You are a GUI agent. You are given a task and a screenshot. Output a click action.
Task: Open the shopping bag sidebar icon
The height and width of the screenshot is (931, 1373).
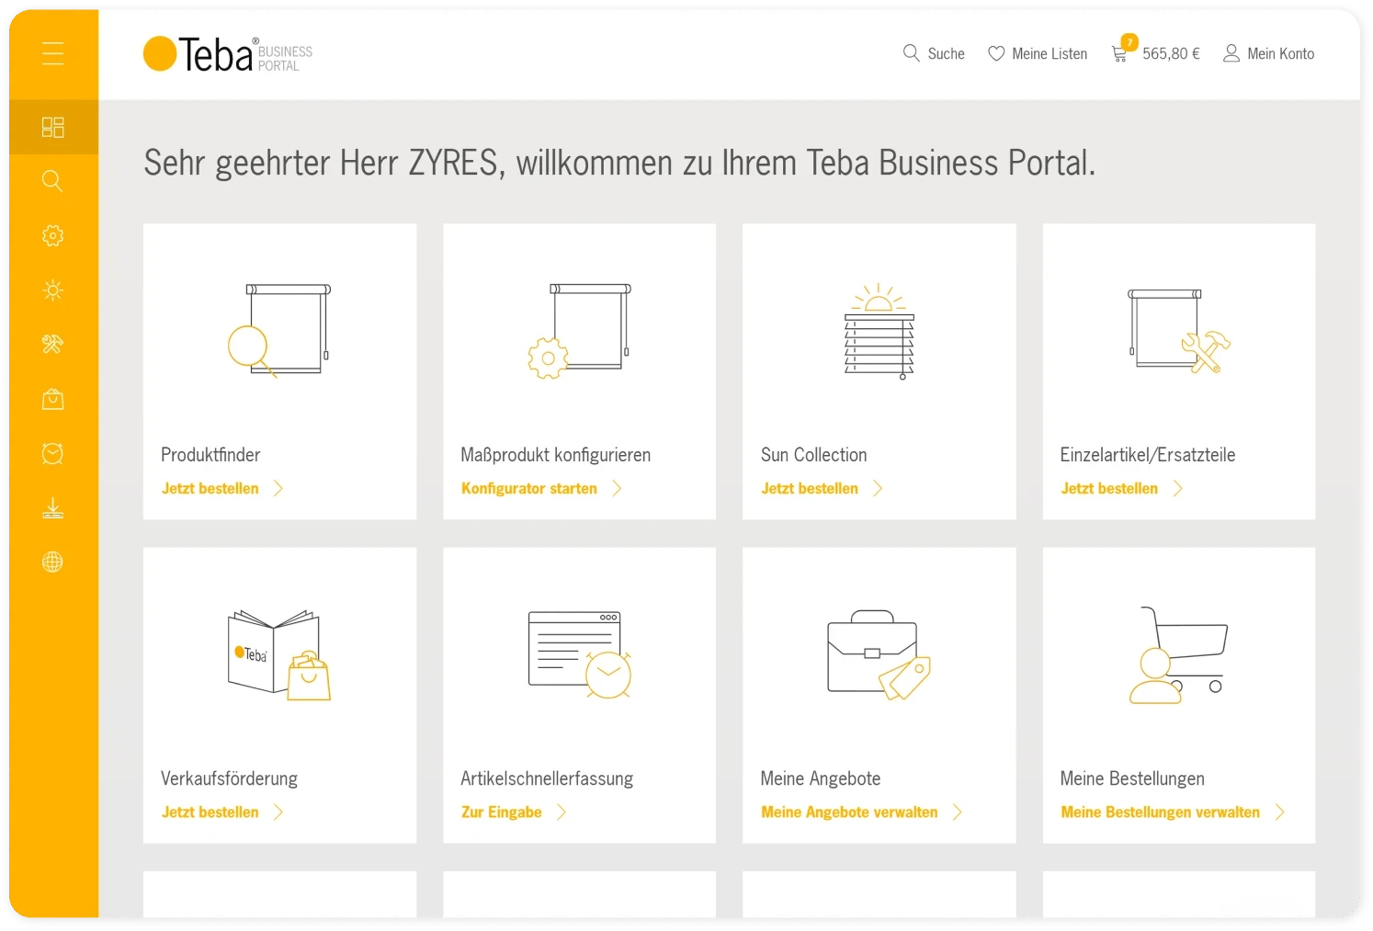point(53,399)
